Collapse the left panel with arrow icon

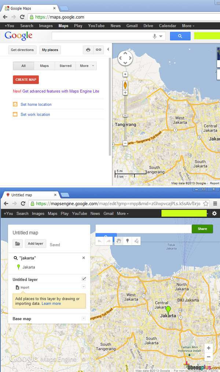108,49
